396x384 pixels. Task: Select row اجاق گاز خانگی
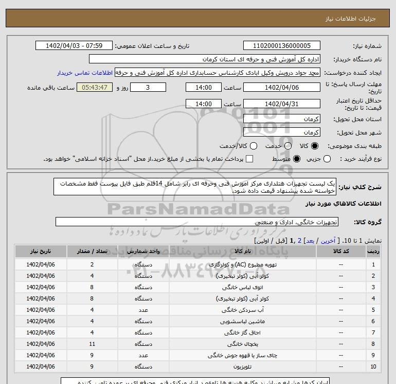click(197, 332)
